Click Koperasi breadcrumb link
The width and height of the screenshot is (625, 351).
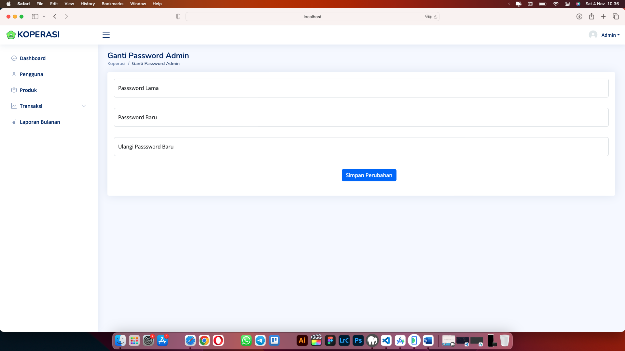(x=116, y=63)
